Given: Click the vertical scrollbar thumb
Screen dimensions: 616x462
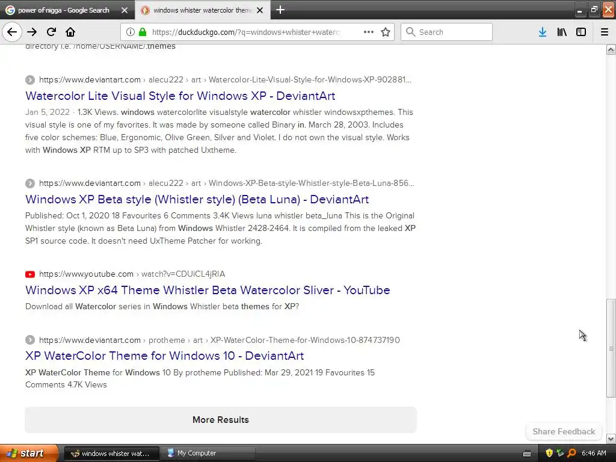Looking at the screenshot, I should tap(611, 348).
